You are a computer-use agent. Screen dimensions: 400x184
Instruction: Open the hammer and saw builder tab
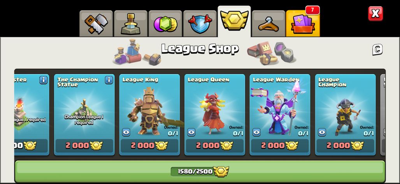(96, 24)
